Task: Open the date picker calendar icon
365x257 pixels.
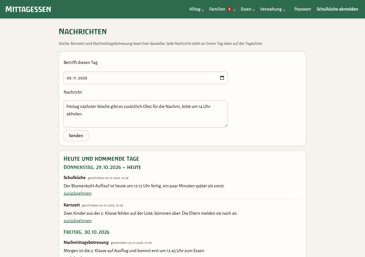Action: point(222,78)
